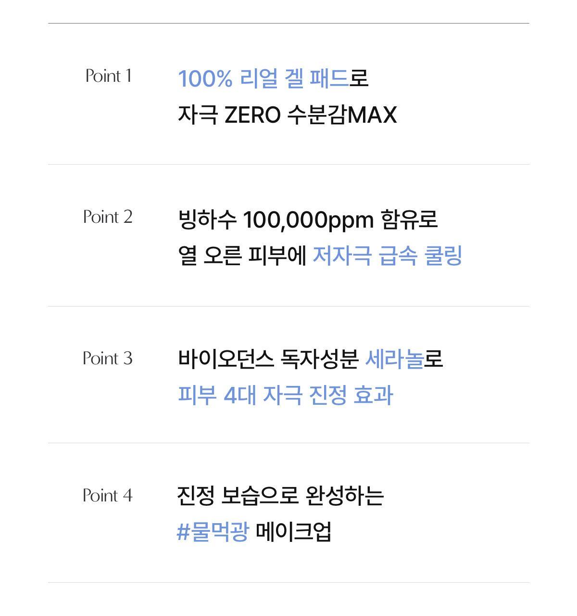Click blue '저자극 급속 쿨링' text
The image size is (577, 616).
387,256
